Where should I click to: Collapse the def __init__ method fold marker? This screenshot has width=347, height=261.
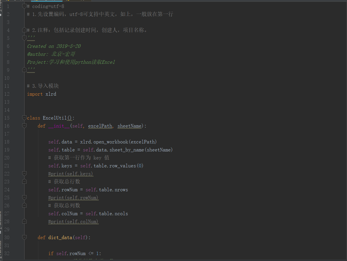coord(24,126)
